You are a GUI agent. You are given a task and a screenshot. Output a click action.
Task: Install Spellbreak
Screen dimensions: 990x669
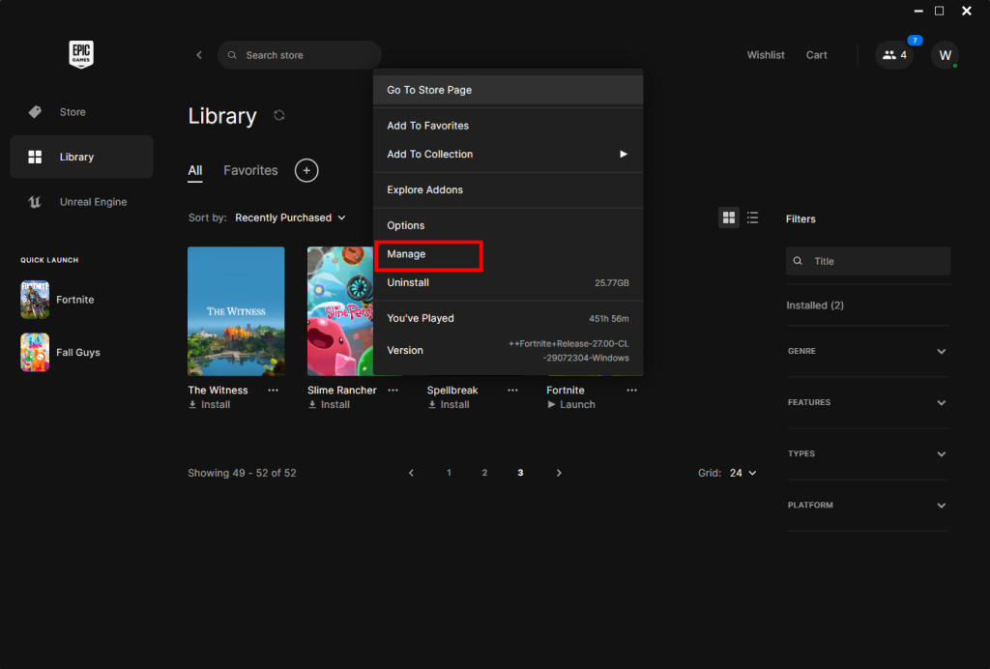click(449, 404)
